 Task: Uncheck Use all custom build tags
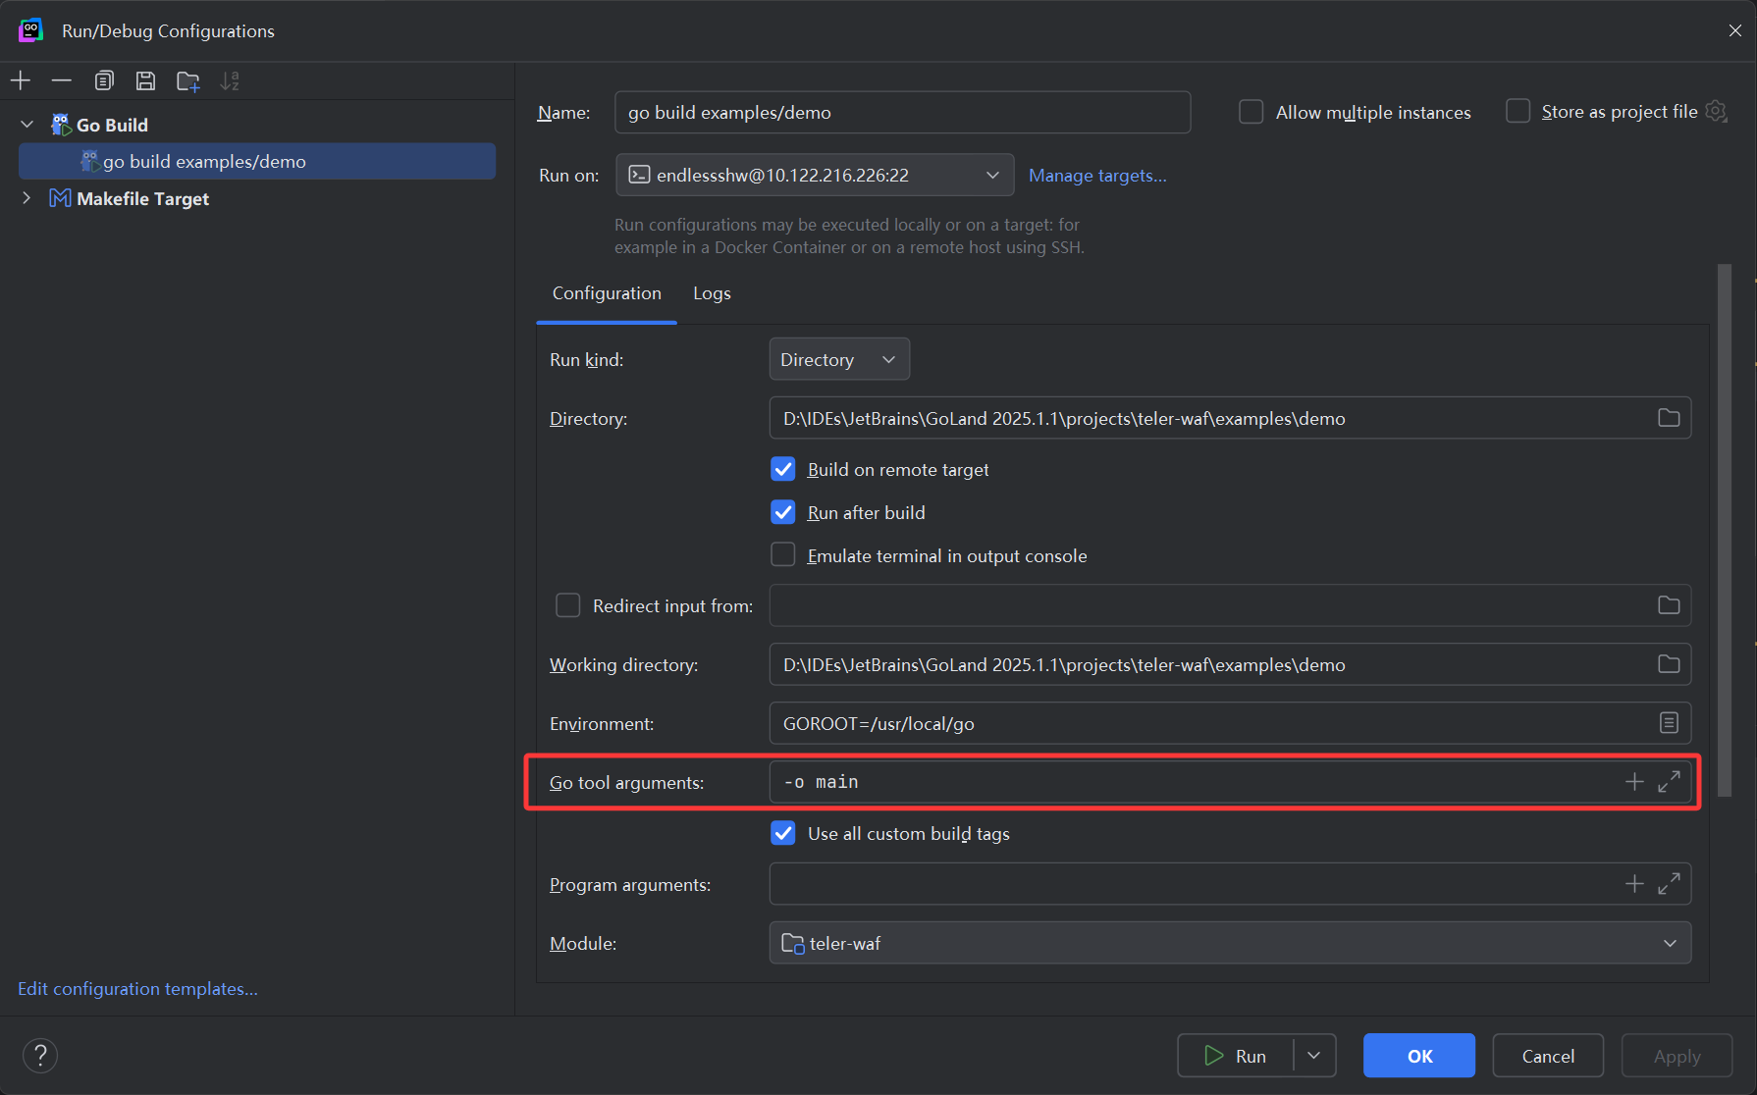782,833
